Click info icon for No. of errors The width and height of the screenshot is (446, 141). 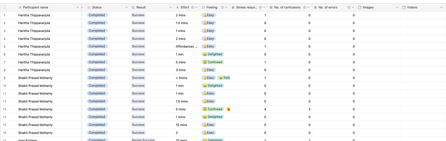[349, 8]
